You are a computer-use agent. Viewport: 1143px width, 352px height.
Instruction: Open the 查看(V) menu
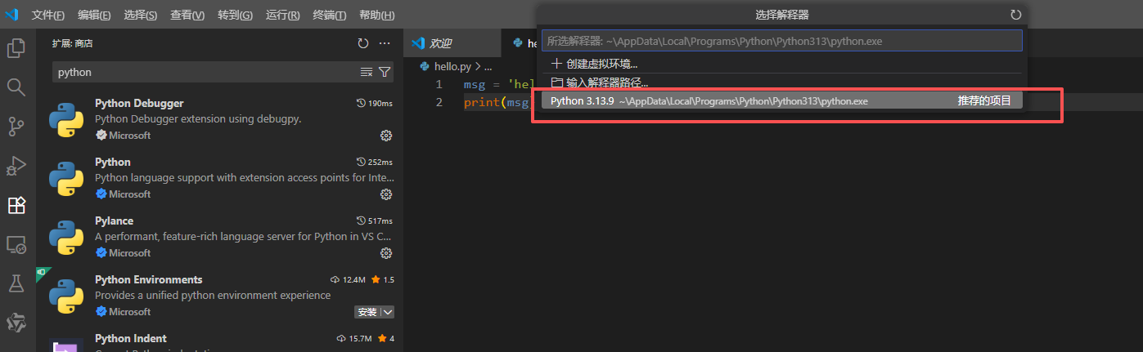(188, 16)
